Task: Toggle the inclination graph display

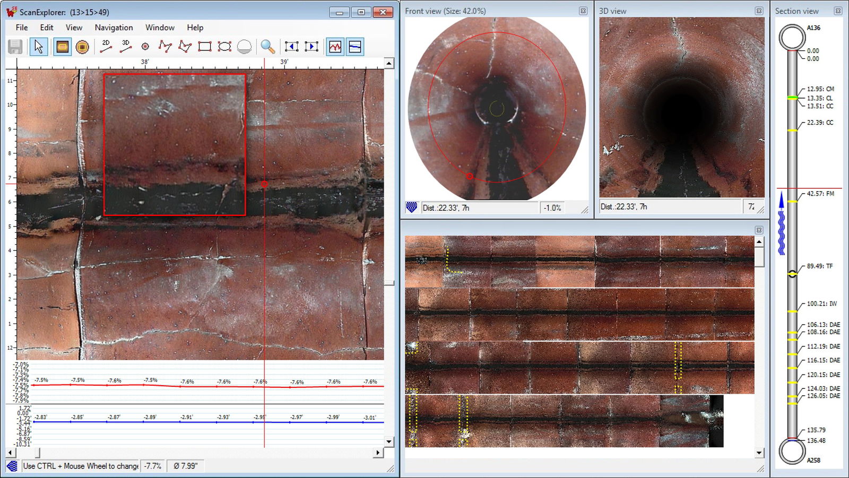Action: click(x=336, y=47)
